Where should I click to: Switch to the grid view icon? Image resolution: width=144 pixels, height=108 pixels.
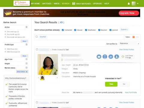(x=137, y=37)
